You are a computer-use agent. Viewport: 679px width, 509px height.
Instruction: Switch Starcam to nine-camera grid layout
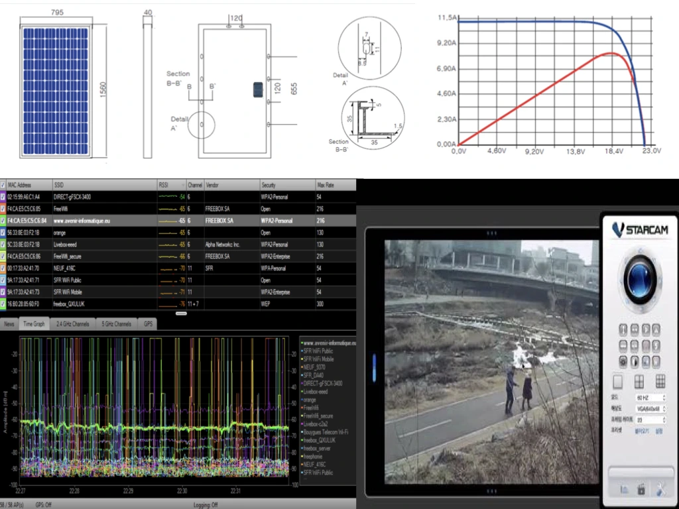(x=660, y=382)
